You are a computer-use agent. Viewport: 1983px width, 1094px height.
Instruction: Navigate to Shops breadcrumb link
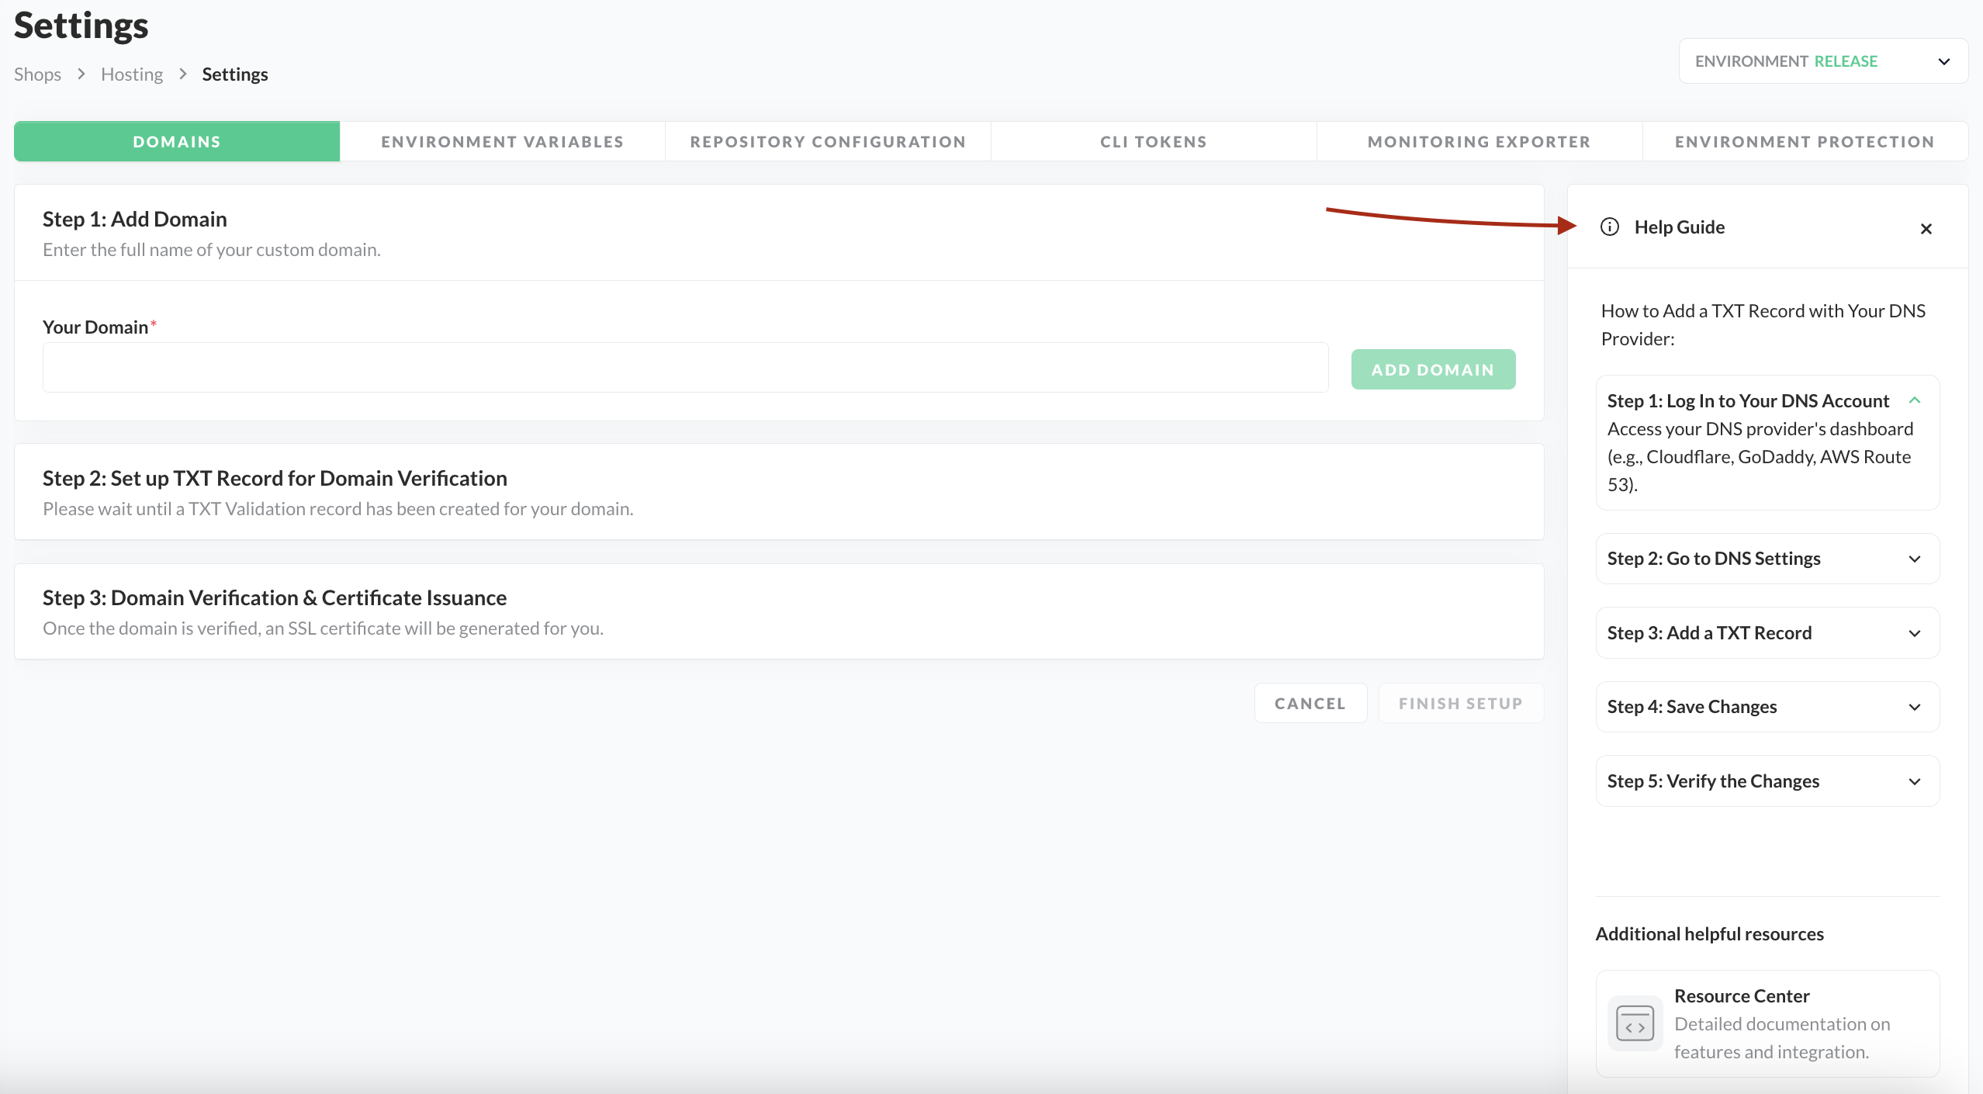click(37, 74)
